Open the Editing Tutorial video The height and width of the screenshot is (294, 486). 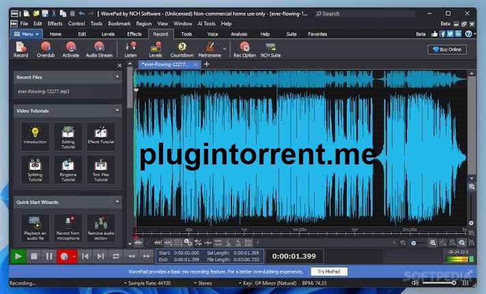point(68,136)
